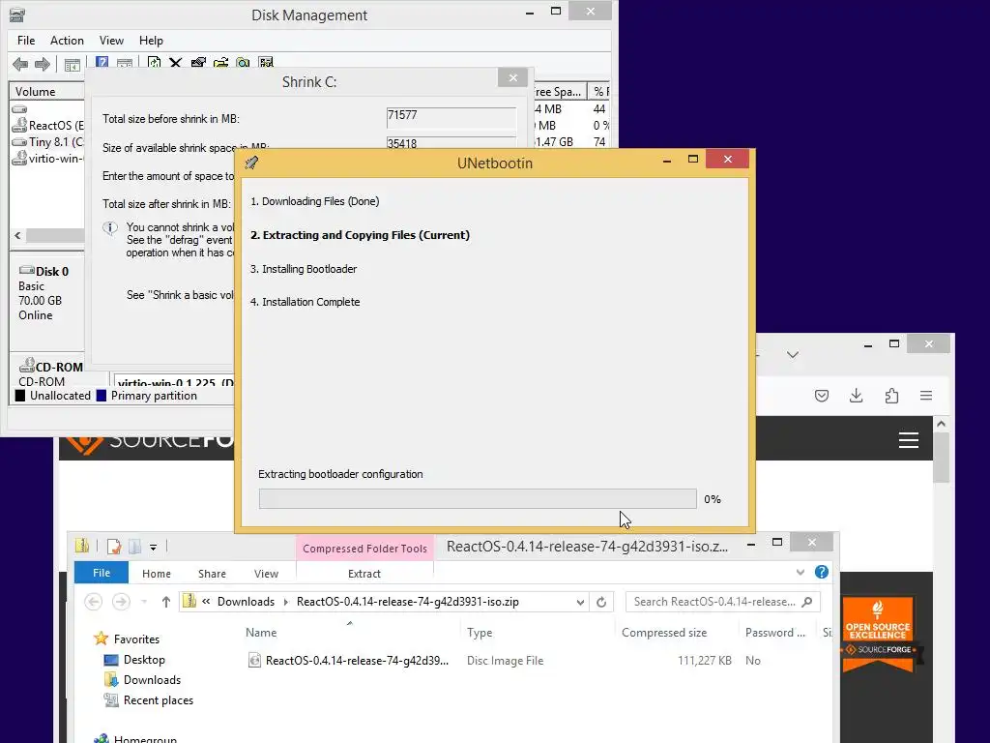Open the View menu in Disk Management
The height and width of the screenshot is (743, 990).
pos(111,41)
